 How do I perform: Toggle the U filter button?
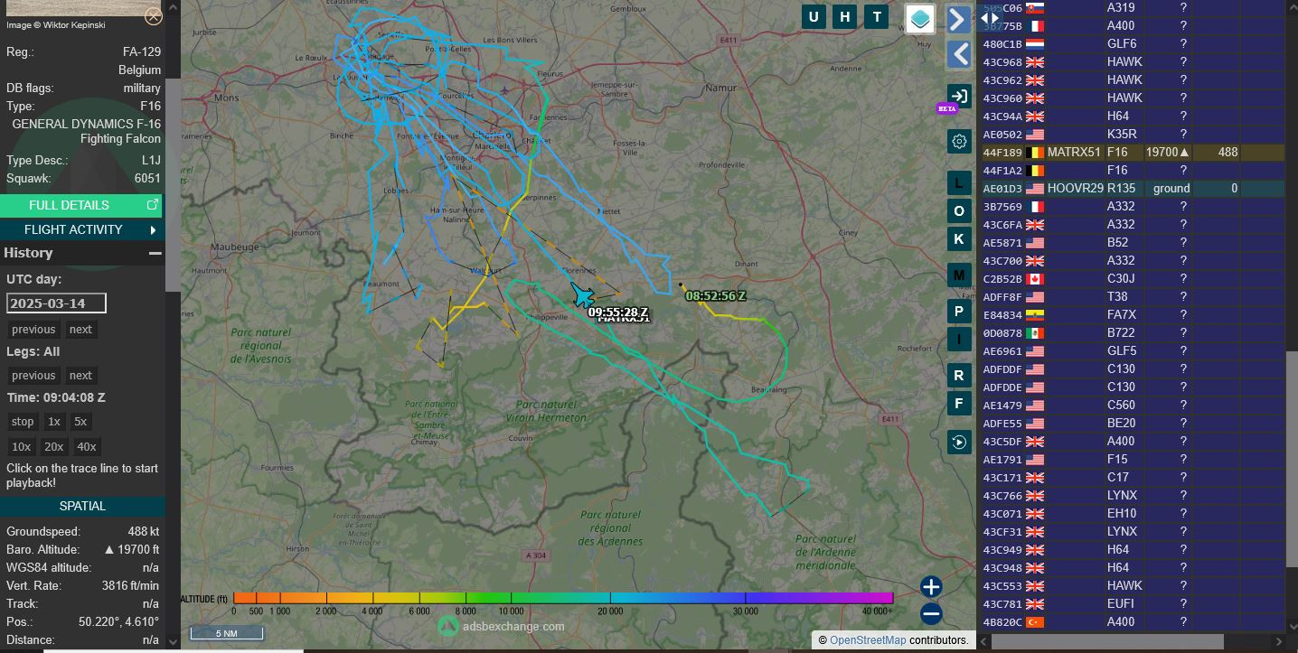[x=814, y=16]
